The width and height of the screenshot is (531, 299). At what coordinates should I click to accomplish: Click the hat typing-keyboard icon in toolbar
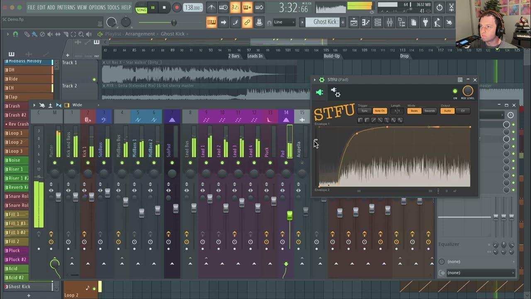(x=259, y=22)
